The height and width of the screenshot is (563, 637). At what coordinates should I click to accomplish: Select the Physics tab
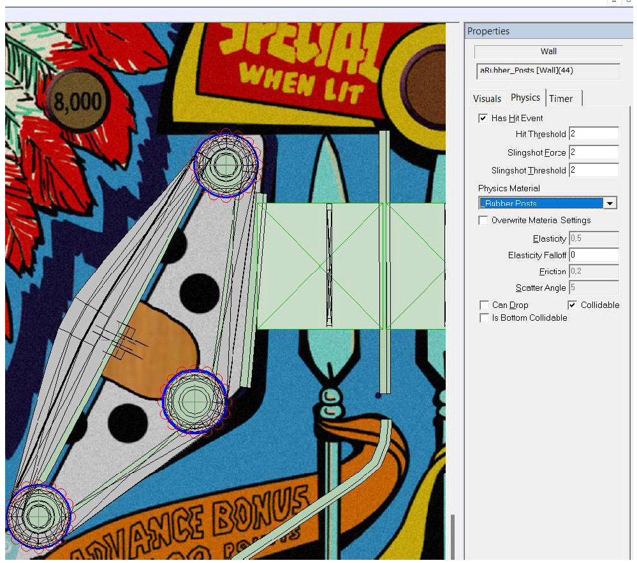(525, 98)
